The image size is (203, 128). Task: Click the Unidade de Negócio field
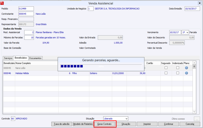[91, 9]
